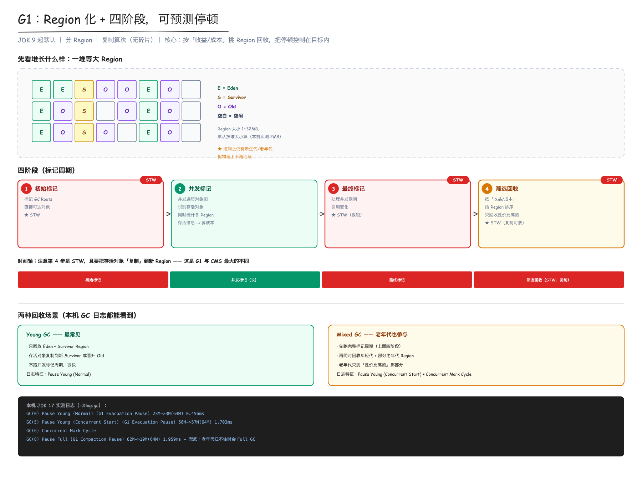The height and width of the screenshot is (485, 642).
Task: Click the line 日志特征：Pause Young (Normal)
Action: [x=59, y=374]
